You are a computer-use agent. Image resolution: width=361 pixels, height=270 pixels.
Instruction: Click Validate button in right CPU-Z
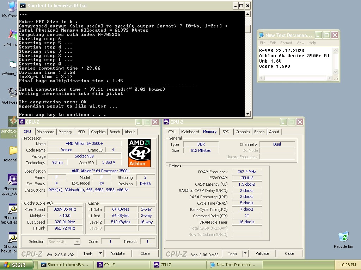point(262,253)
